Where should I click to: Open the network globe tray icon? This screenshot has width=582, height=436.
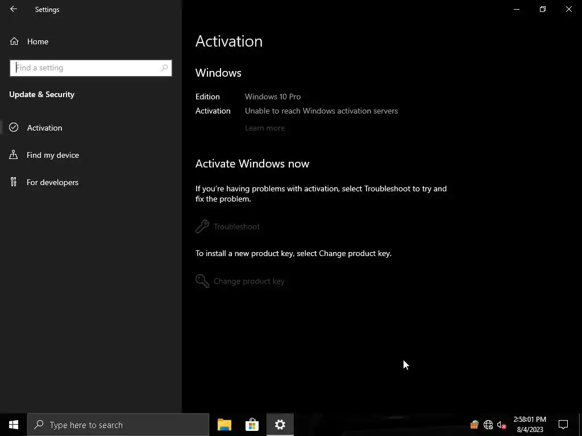click(x=488, y=425)
